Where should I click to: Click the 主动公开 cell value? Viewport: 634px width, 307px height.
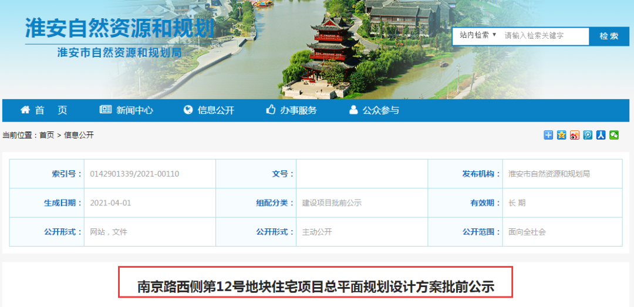pyautogui.click(x=316, y=232)
